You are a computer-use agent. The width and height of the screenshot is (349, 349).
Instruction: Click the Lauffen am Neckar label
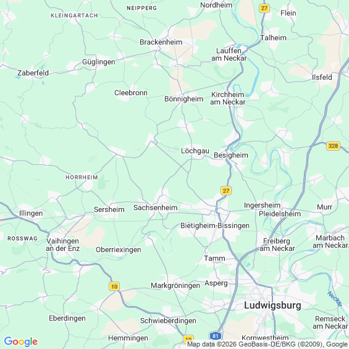pos(229,54)
